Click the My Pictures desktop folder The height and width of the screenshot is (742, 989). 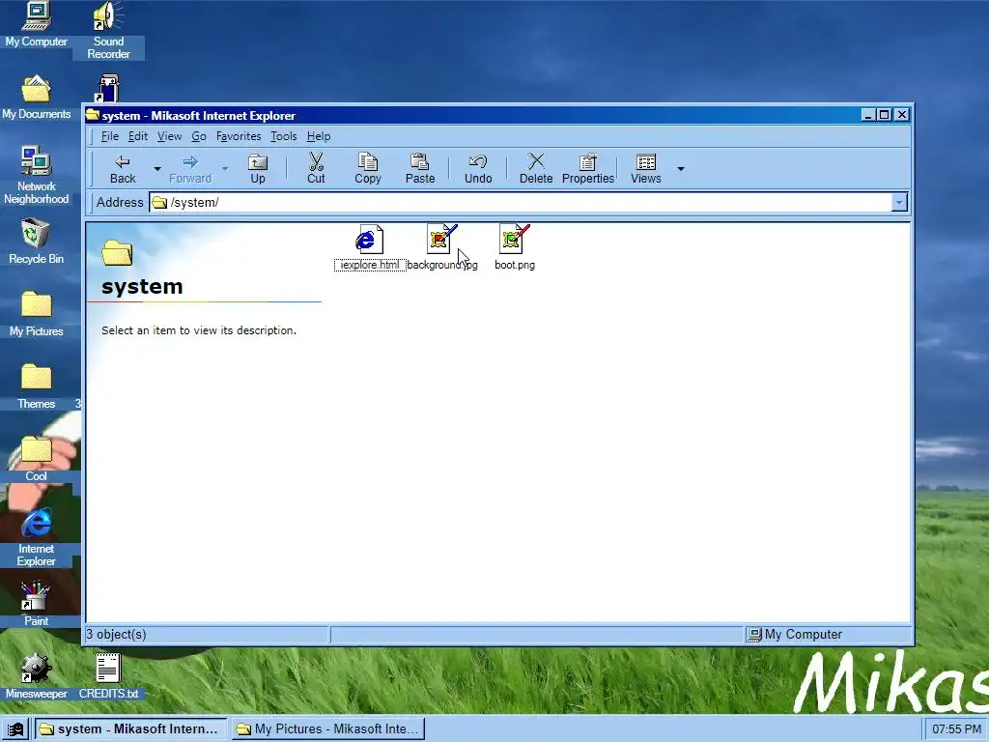(36, 314)
